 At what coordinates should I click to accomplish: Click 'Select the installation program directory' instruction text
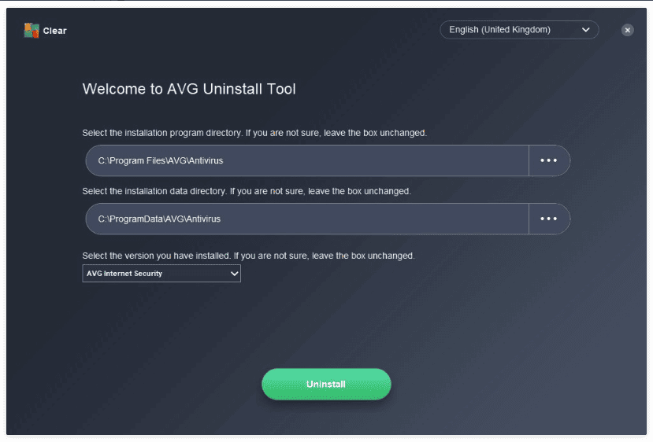point(254,133)
